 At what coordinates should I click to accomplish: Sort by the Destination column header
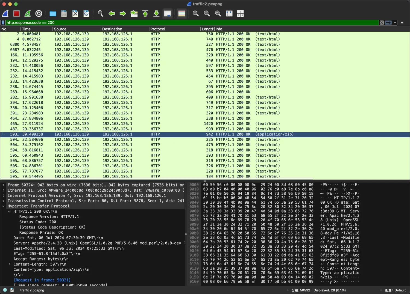point(125,29)
